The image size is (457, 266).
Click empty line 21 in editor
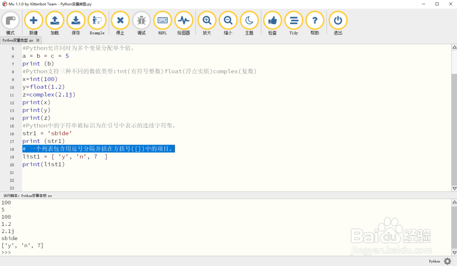click(236, 172)
